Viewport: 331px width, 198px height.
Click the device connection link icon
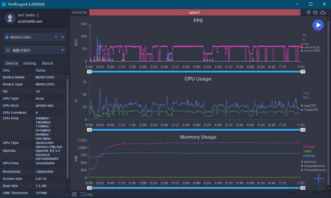pyautogui.click(x=56, y=37)
